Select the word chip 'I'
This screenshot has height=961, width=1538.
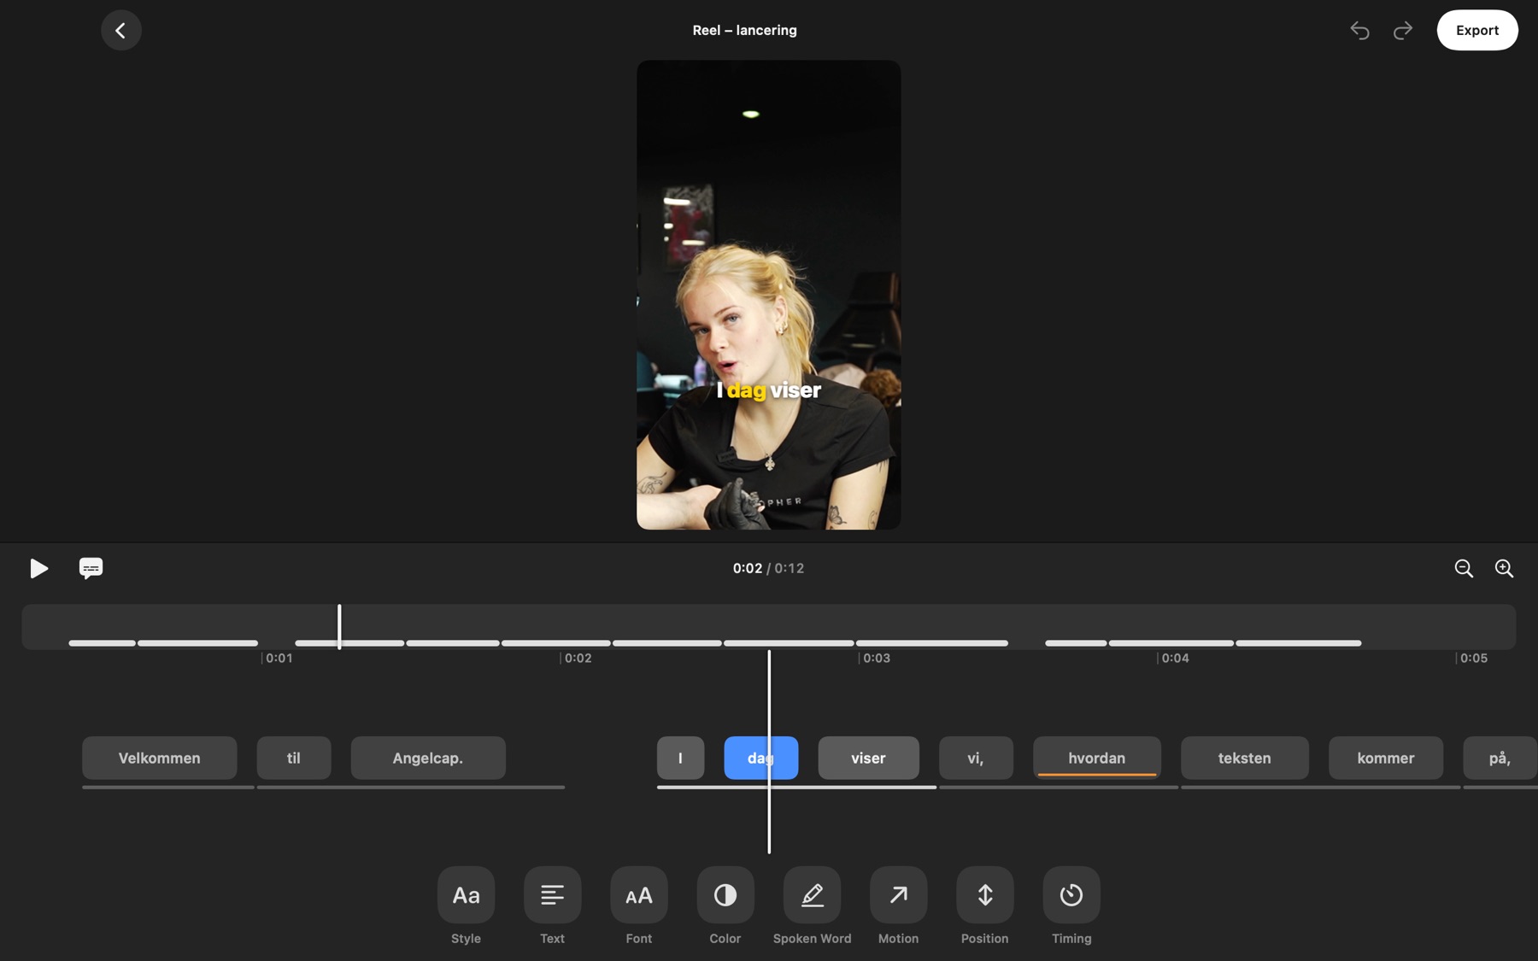[680, 758]
